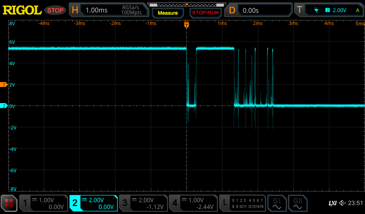Click the STOP acquisition status badge
Viewport: 365px width, 214px height.
55,10
